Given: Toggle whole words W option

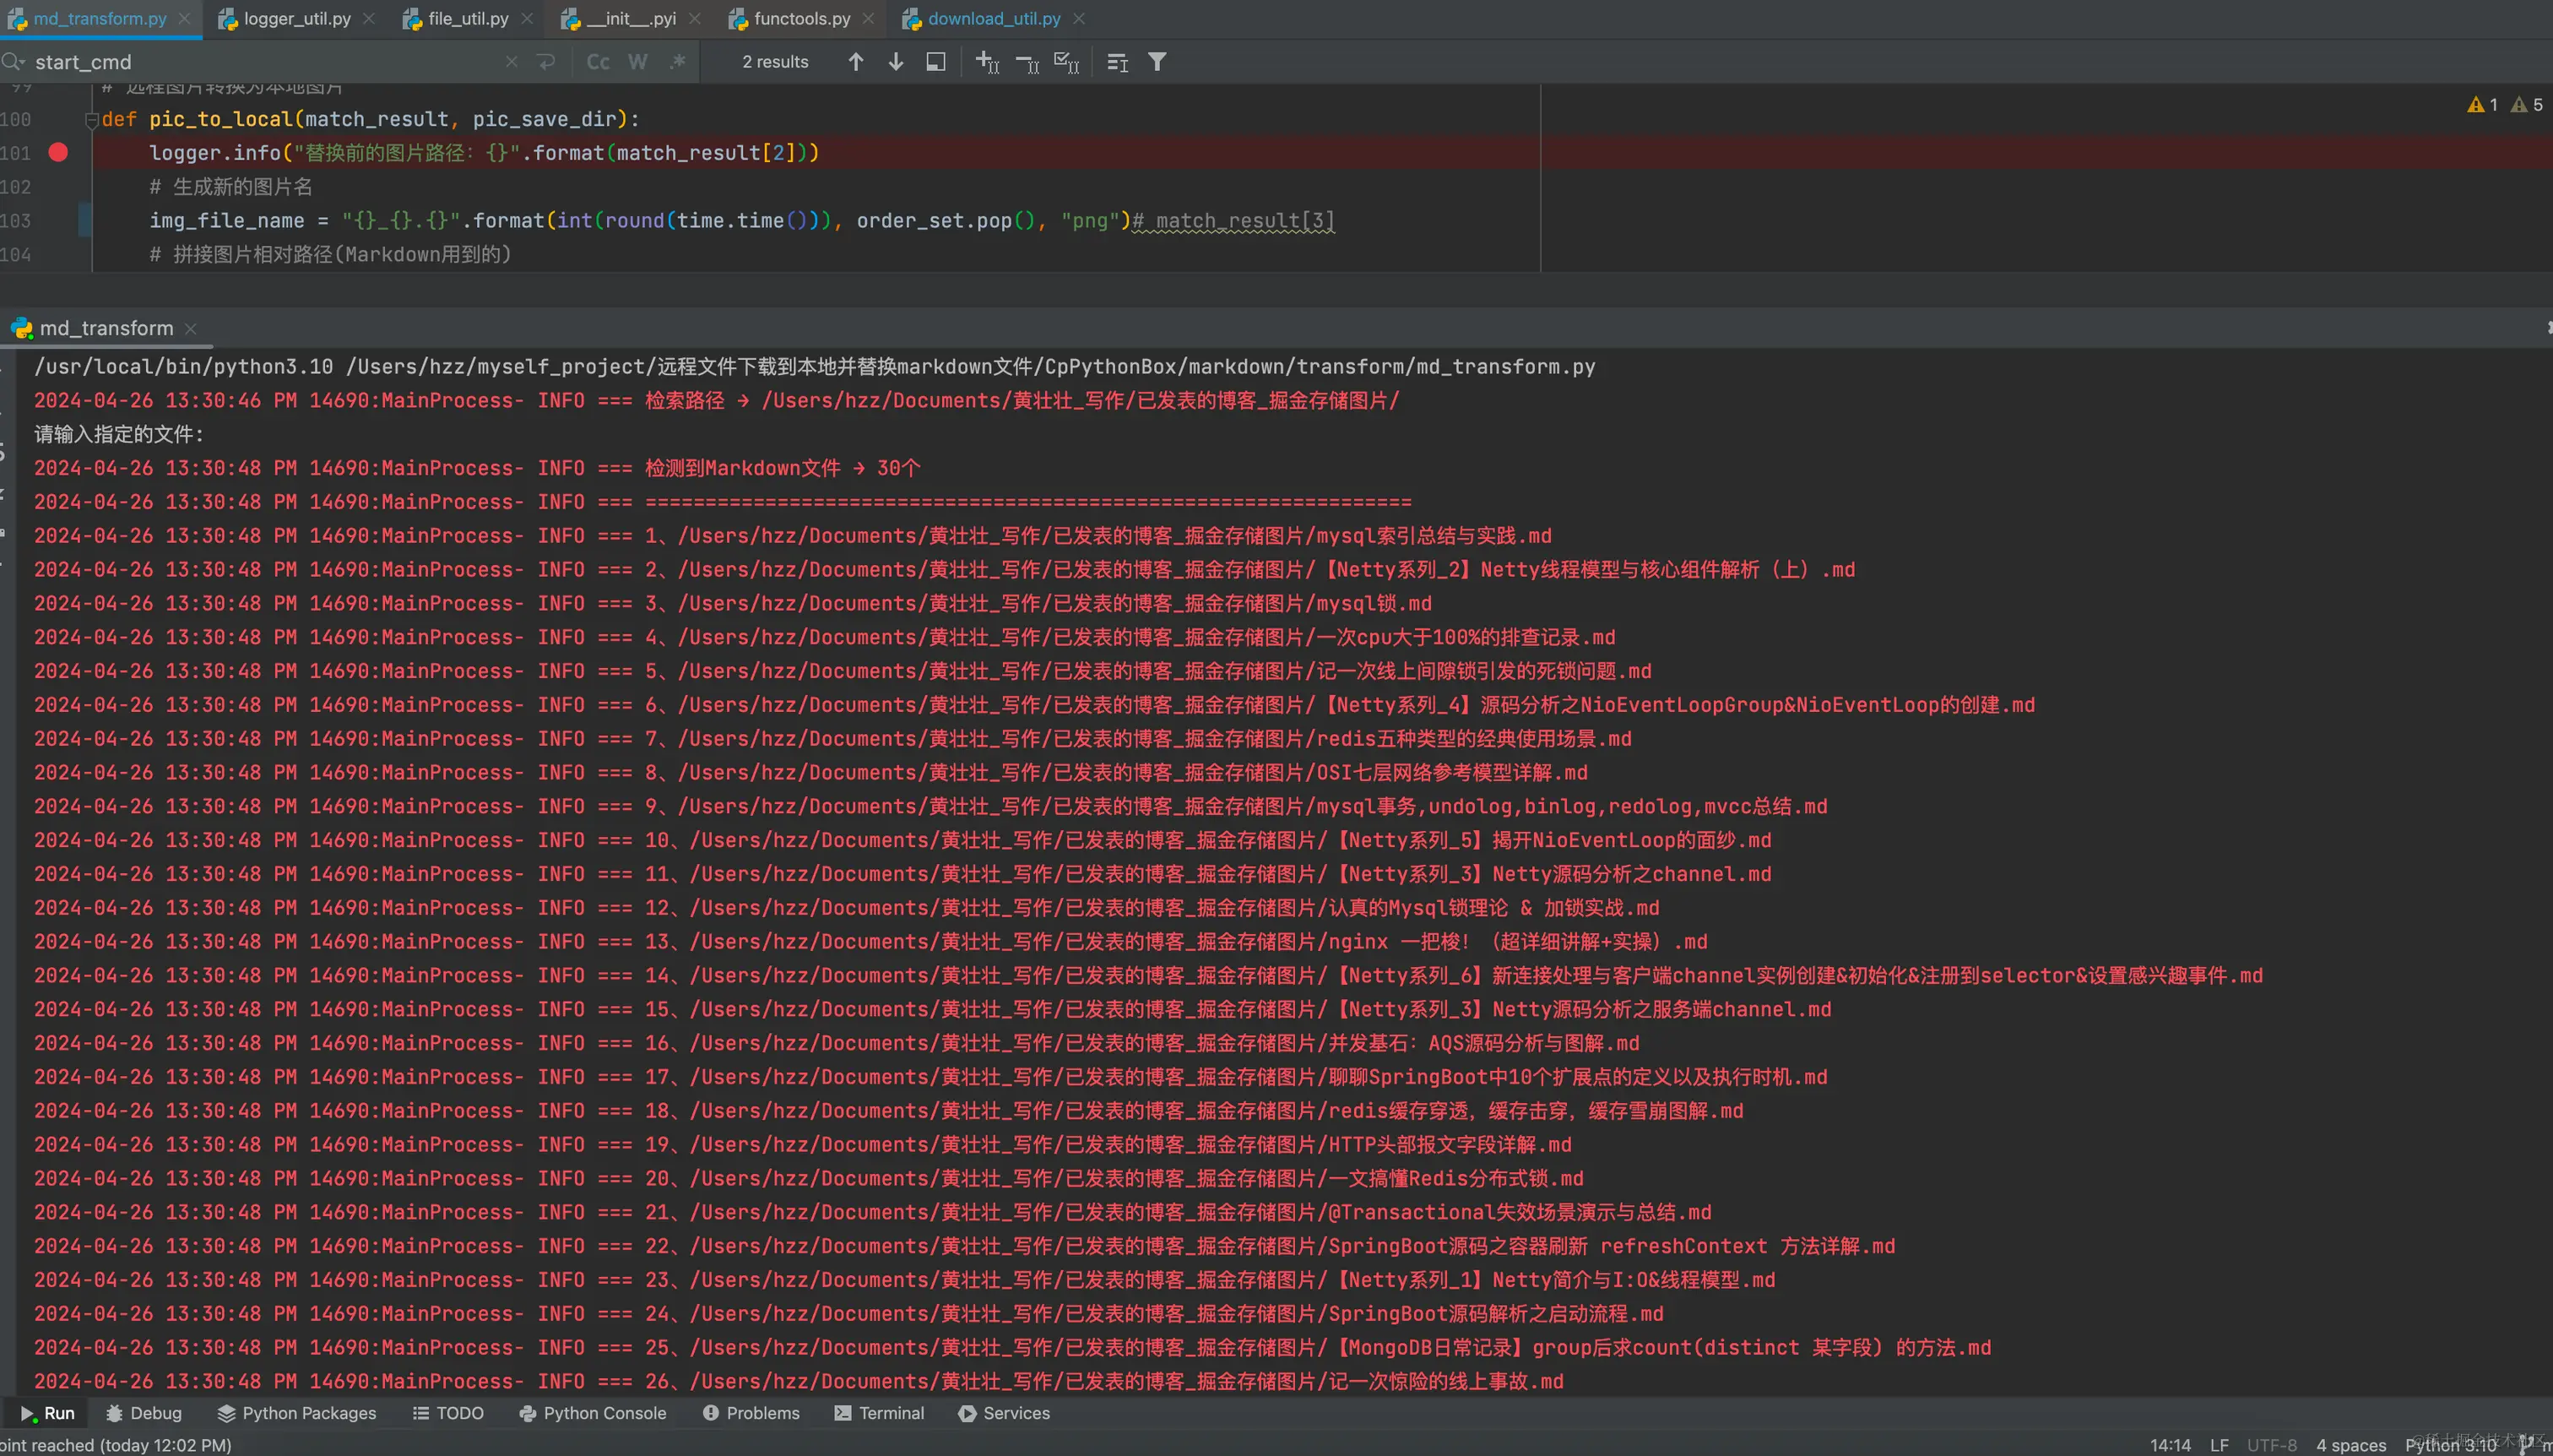Looking at the screenshot, I should click(637, 62).
